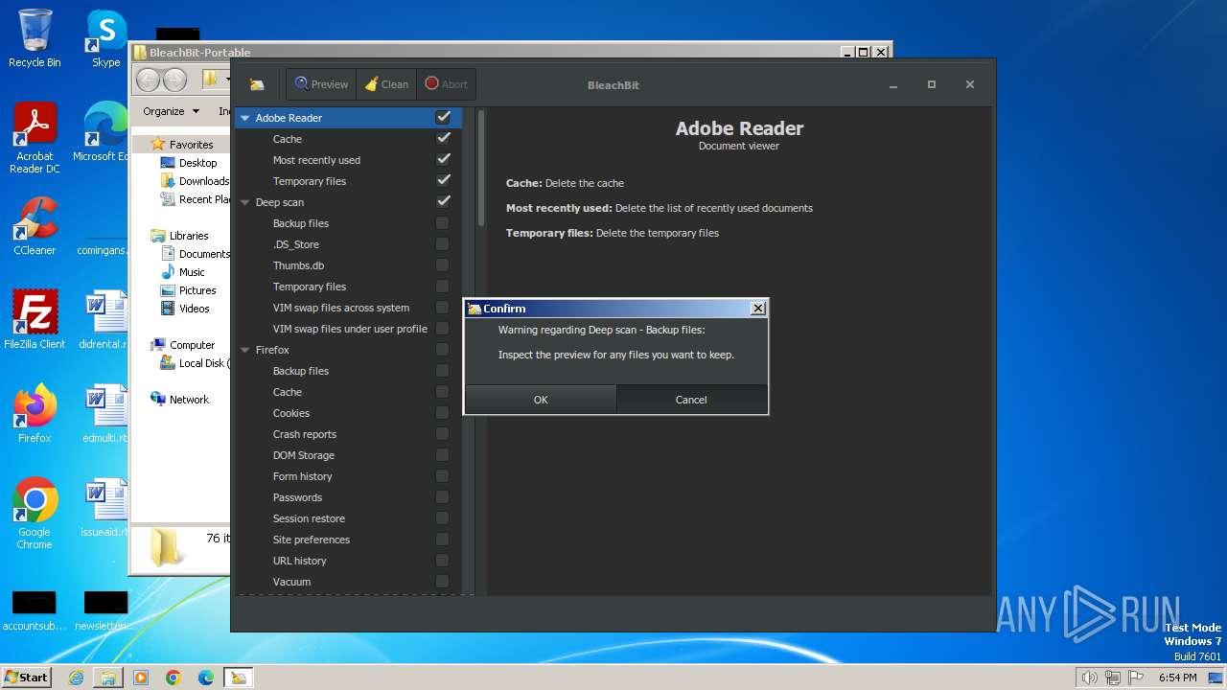Enable Firefox Cookies checkbox
Screen dimensions: 1227x690
(442, 413)
